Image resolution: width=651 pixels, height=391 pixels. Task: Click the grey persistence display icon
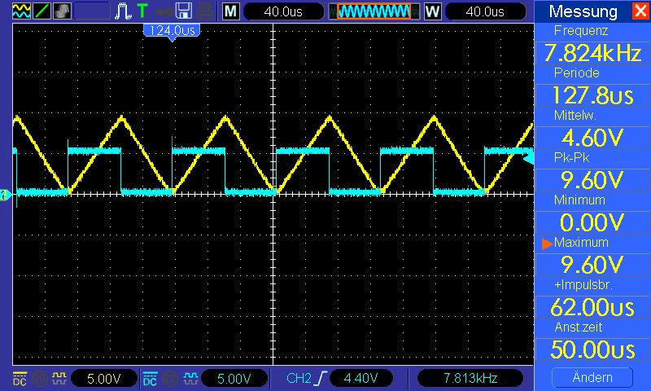[62, 11]
